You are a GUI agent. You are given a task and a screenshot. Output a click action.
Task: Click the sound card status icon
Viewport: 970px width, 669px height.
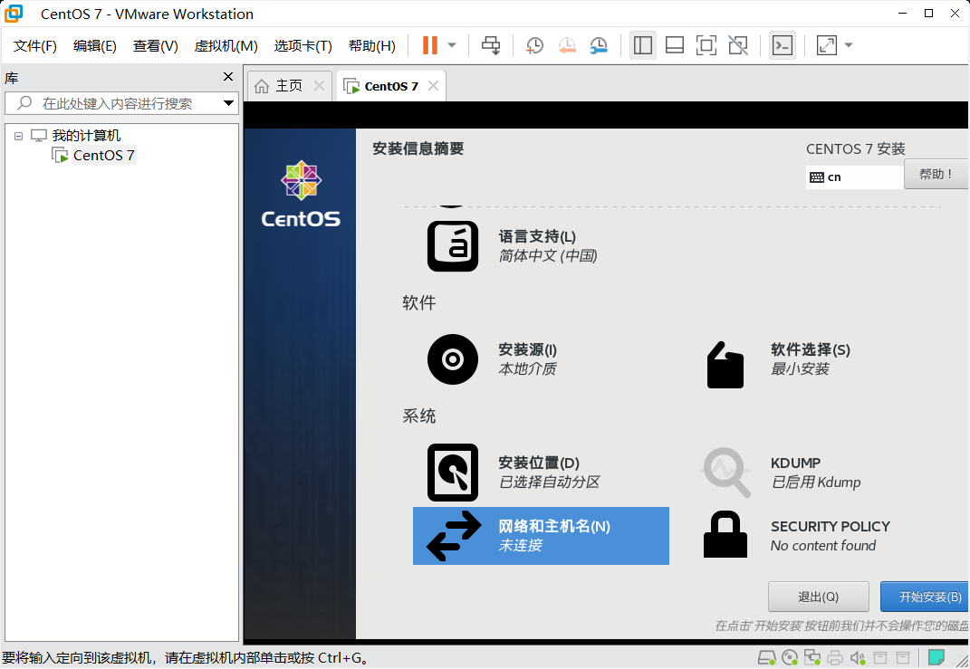[858, 657]
